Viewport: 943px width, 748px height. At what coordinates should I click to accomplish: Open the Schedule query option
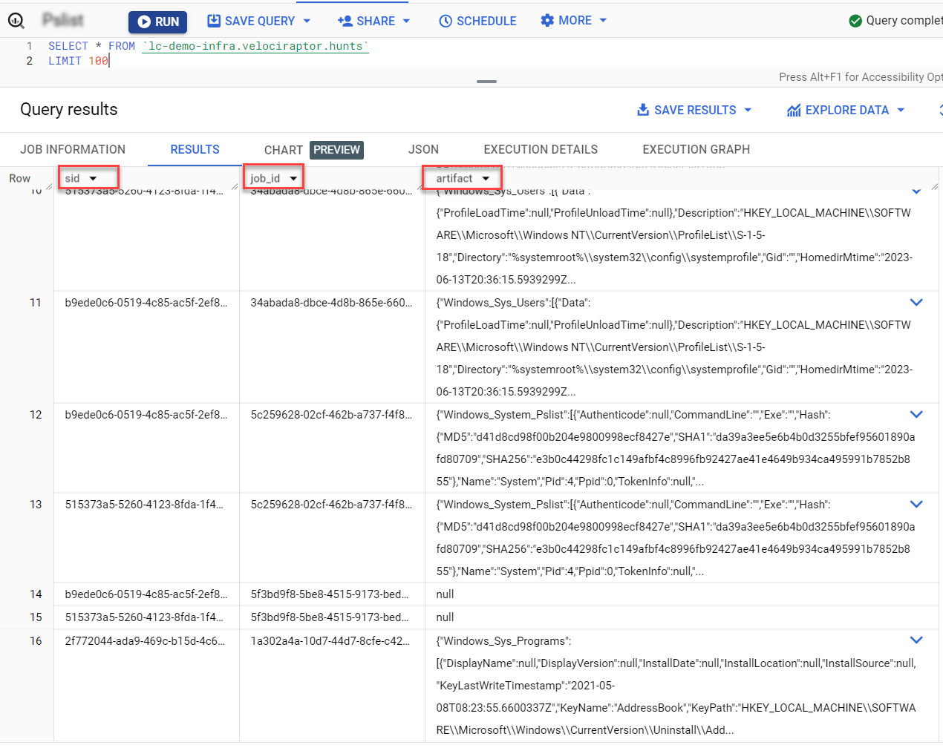[477, 21]
